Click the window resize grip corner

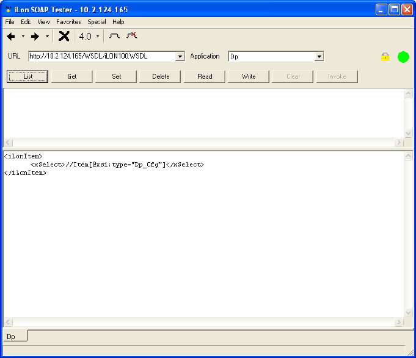(x=410, y=352)
